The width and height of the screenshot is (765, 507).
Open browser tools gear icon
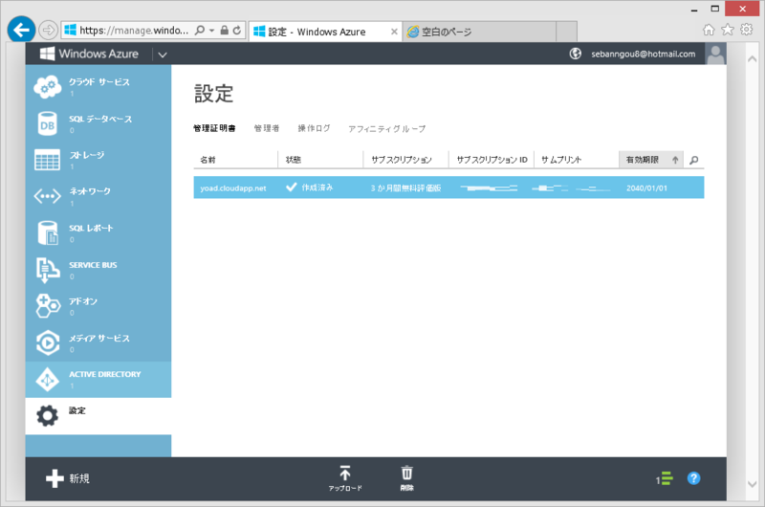pos(747,30)
